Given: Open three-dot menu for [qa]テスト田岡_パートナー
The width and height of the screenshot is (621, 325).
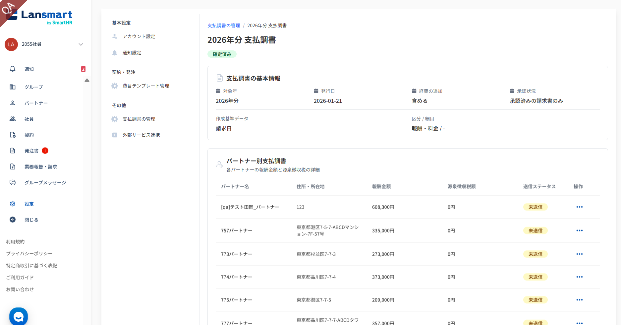Looking at the screenshot, I should pyautogui.click(x=579, y=207).
